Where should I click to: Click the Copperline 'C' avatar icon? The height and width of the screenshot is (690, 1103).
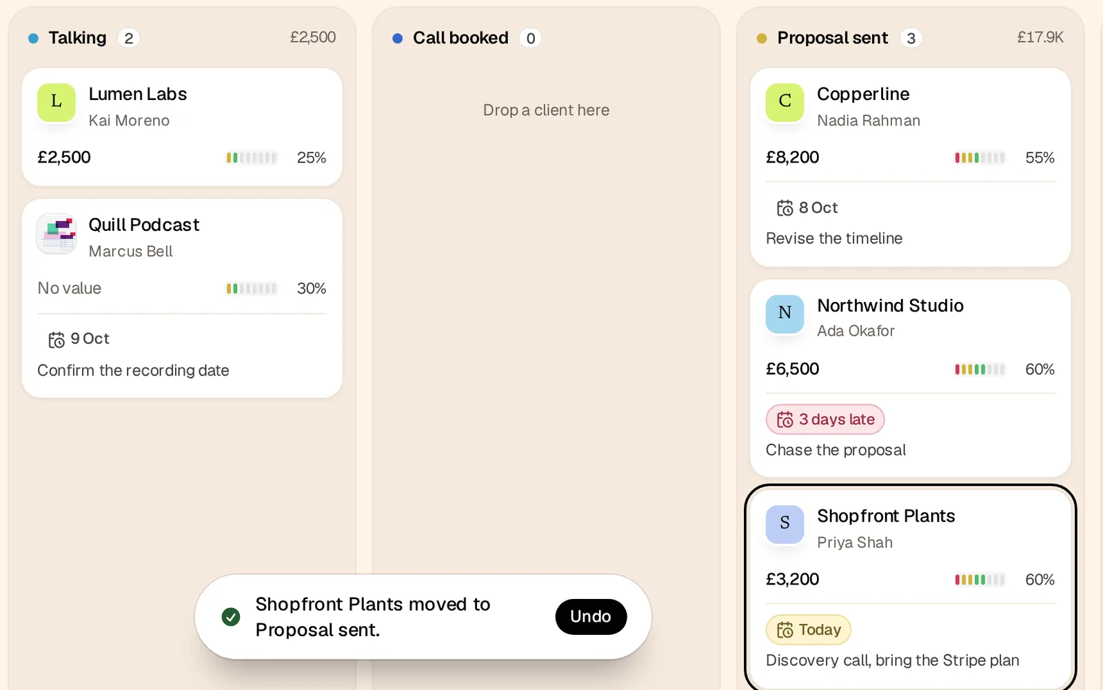pyautogui.click(x=785, y=102)
